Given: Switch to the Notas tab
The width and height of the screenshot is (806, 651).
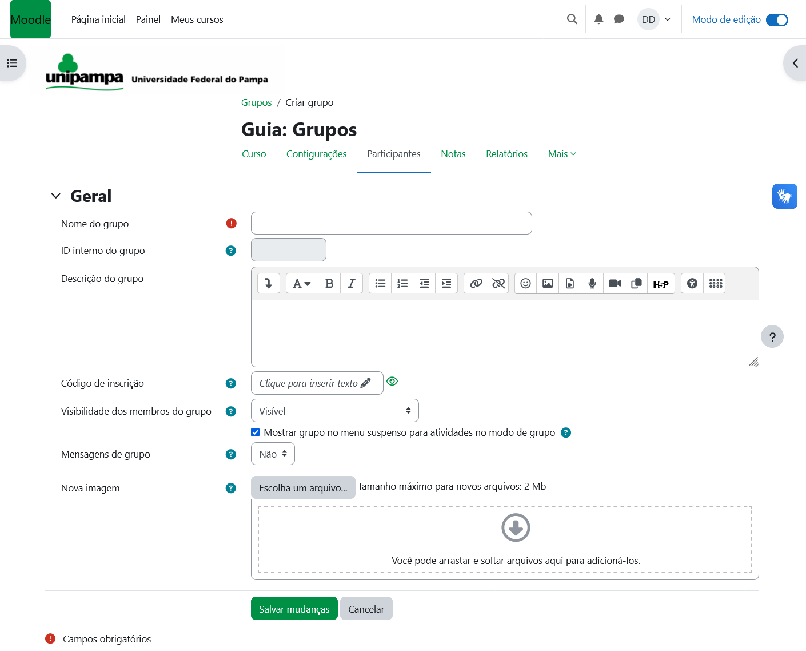Looking at the screenshot, I should [453, 154].
